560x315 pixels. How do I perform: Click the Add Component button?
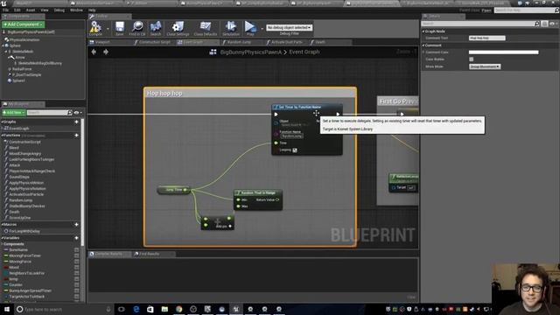pos(24,24)
